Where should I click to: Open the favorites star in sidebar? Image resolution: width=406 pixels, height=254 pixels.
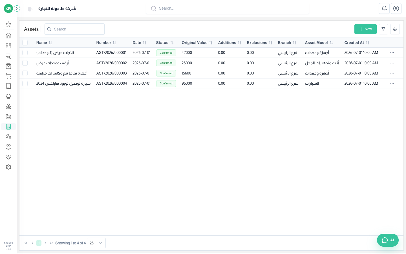(x=8, y=24)
